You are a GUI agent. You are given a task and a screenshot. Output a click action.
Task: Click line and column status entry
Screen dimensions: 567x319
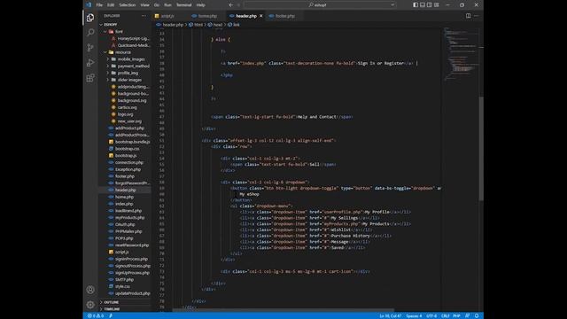click(390, 315)
